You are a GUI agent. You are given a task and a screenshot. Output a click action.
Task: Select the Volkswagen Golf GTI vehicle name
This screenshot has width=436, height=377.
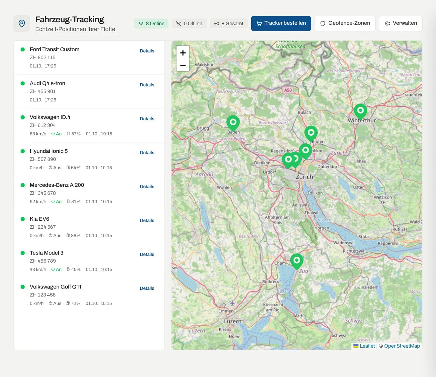(x=55, y=287)
